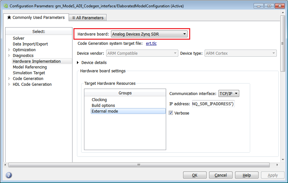Screen dimensions: 288x183
Task: Select Build options in Groups list
Action: (x=103, y=105)
